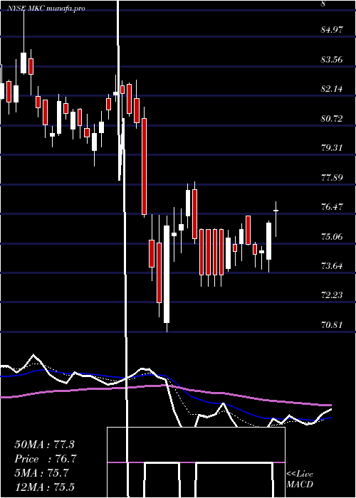Click the 72.23 price axis label

point(332,295)
